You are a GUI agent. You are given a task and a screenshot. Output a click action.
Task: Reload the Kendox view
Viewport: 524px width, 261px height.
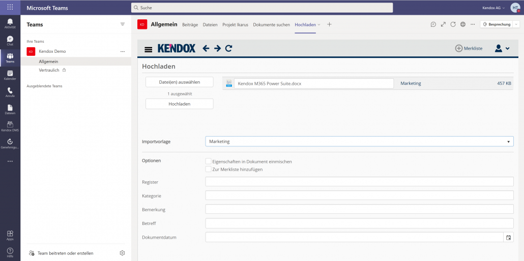tap(229, 48)
